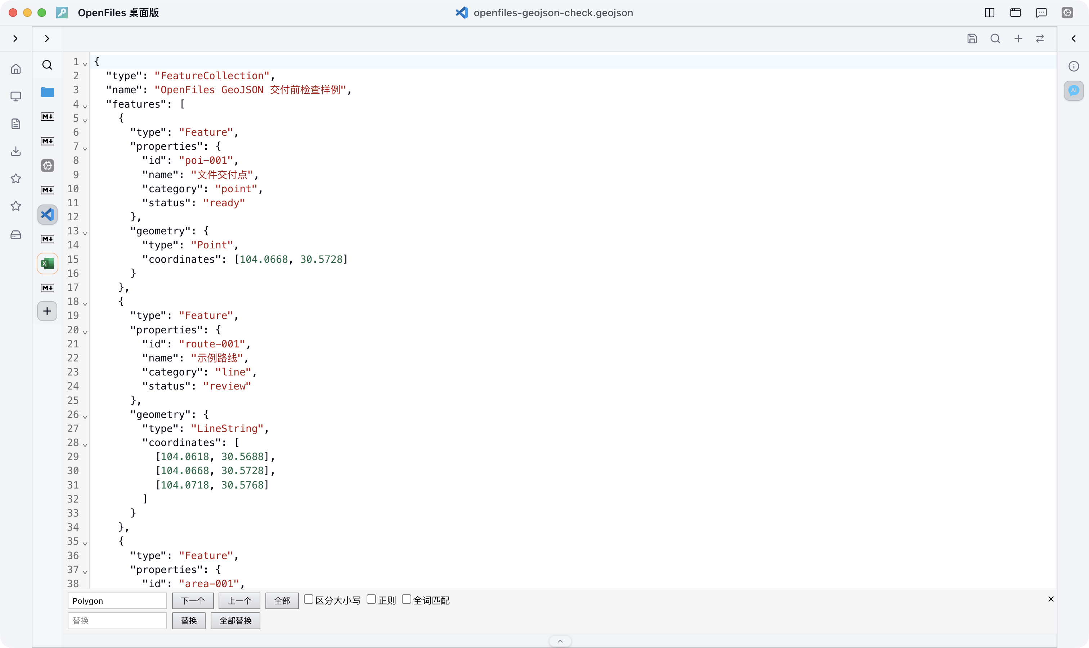Click the window layout icon in title bar
The image size is (1089, 648).
(x=1015, y=13)
